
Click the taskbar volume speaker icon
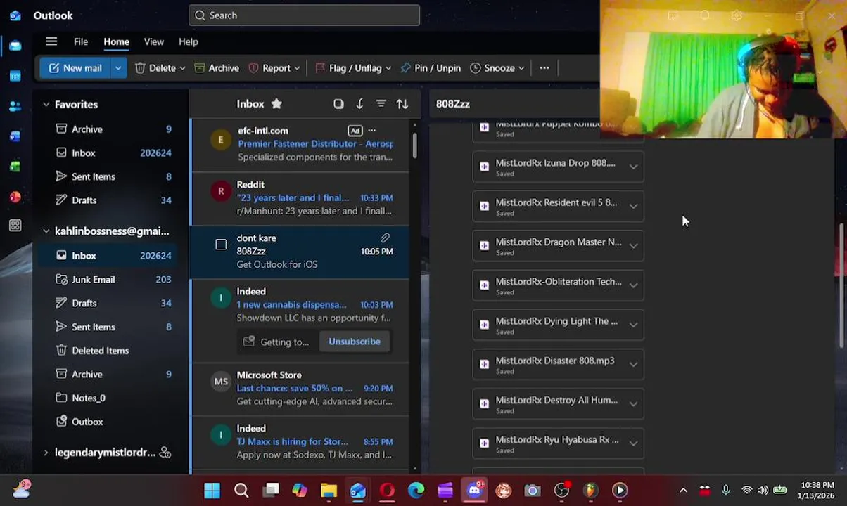[763, 490]
